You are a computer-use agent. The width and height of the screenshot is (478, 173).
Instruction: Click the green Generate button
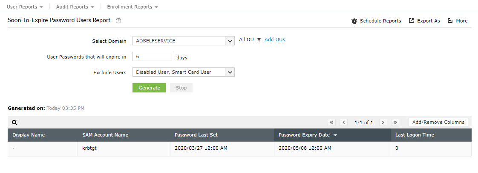point(149,88)
